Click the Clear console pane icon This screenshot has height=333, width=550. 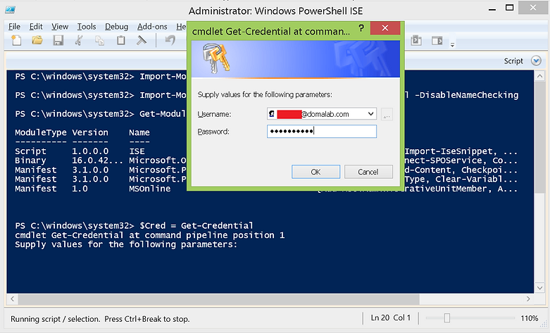(x=142, y=41)
